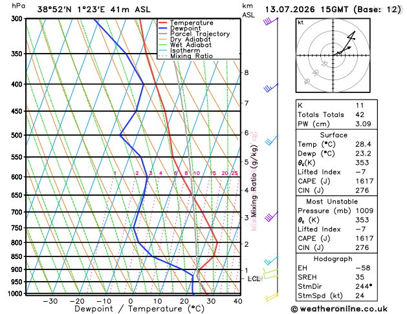
Task: Click the Surface section heading
Action: (333, 135)
